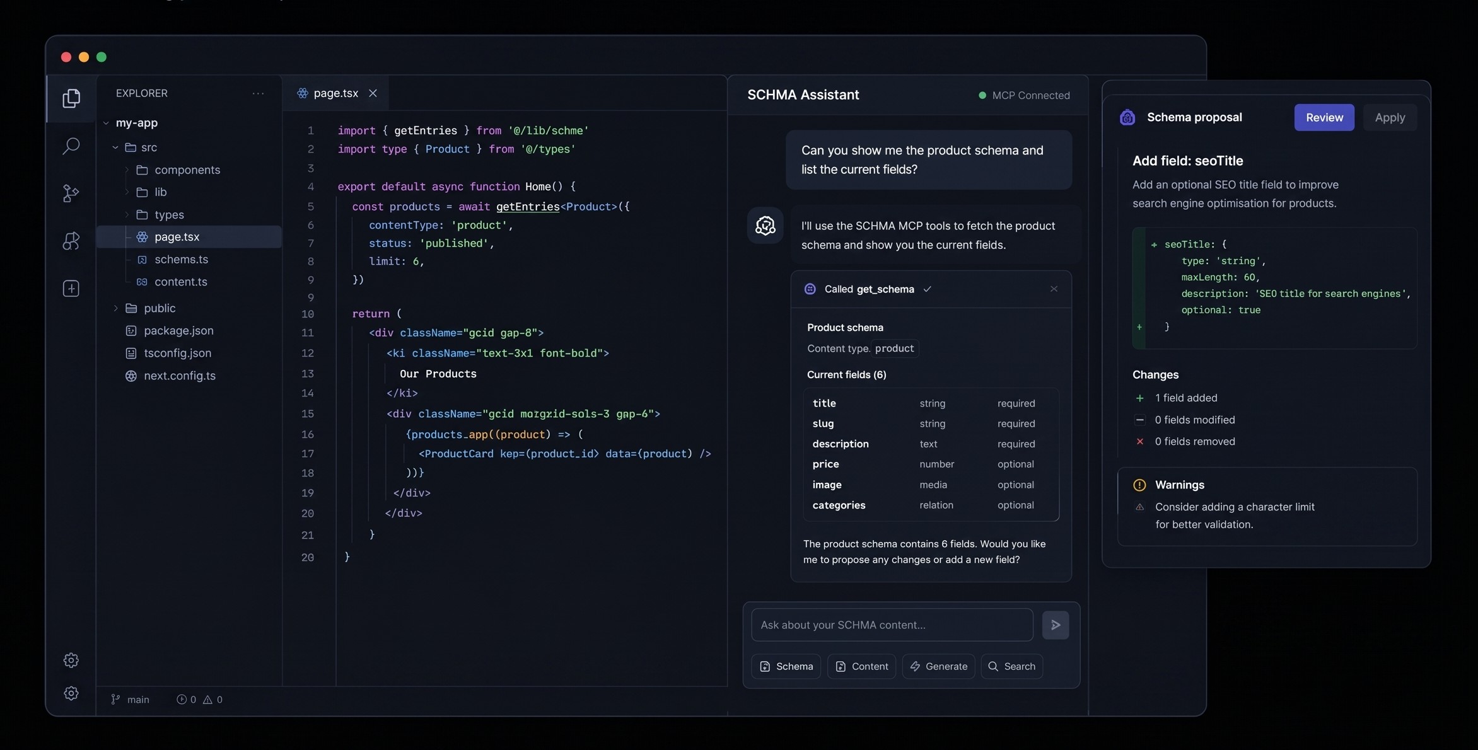Click the SCHMA assistant avatar icon

click(x=765, y=226)
